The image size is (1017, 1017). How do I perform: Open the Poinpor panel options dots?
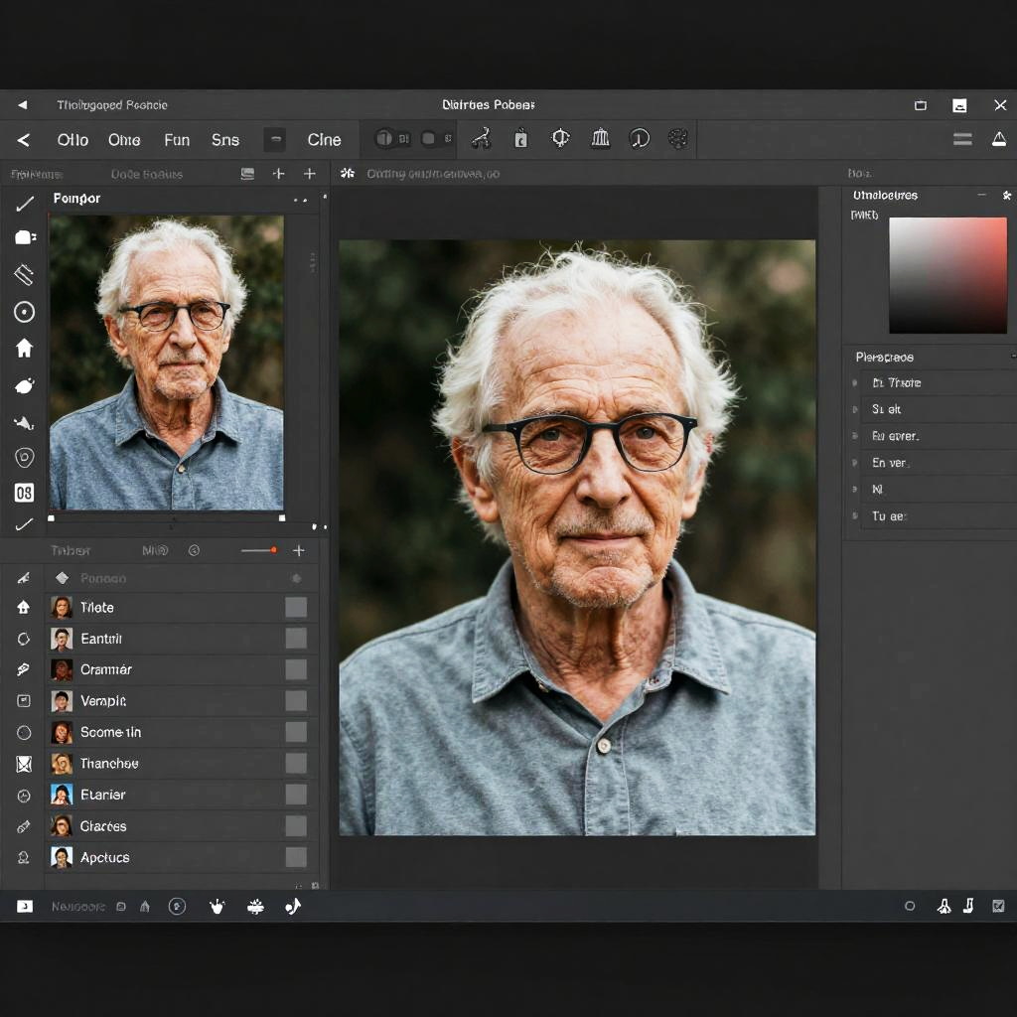click(x=300, y=200)
